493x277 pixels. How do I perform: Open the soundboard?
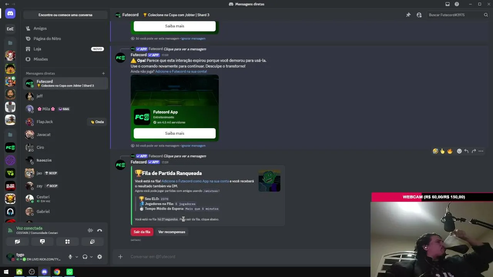[92, 242]
